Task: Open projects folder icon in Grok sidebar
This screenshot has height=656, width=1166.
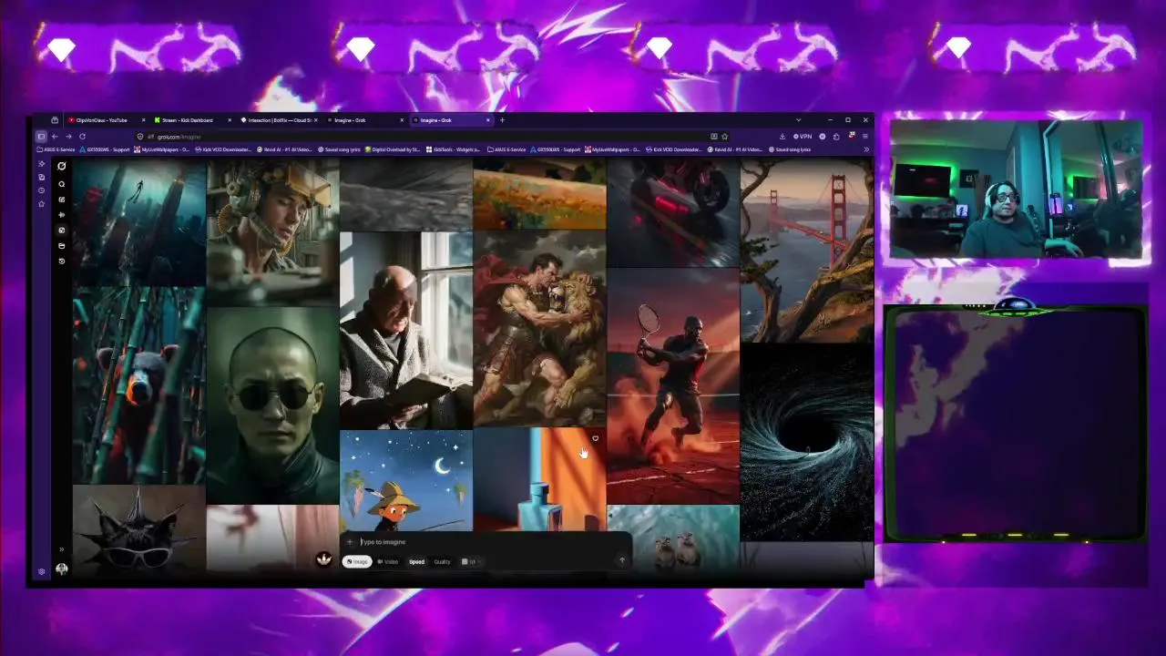Action: tap(62, 246)
